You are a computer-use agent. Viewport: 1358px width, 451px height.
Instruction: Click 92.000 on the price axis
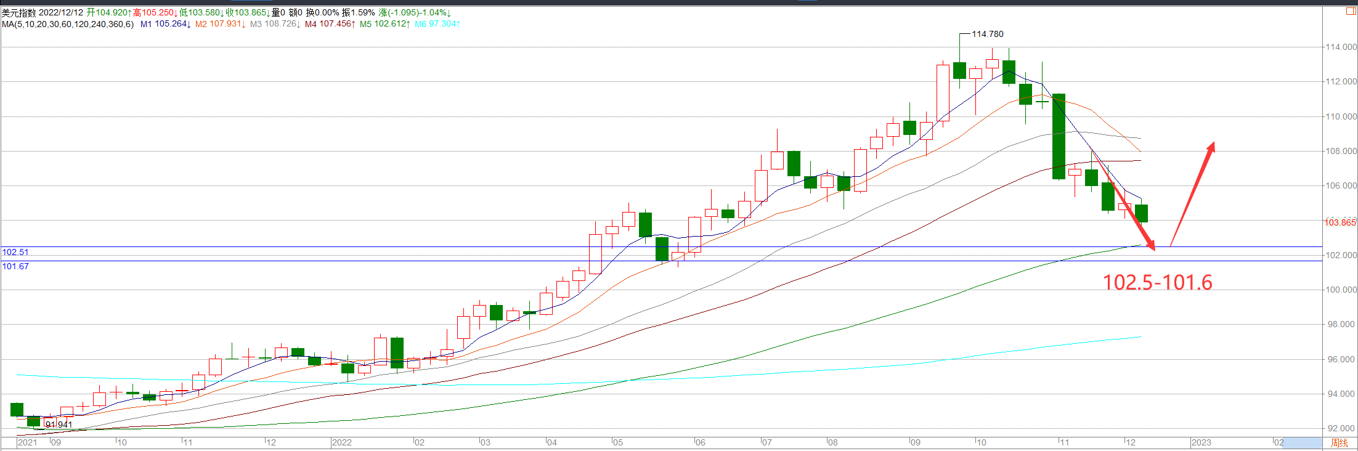[x=1341, y=428]
